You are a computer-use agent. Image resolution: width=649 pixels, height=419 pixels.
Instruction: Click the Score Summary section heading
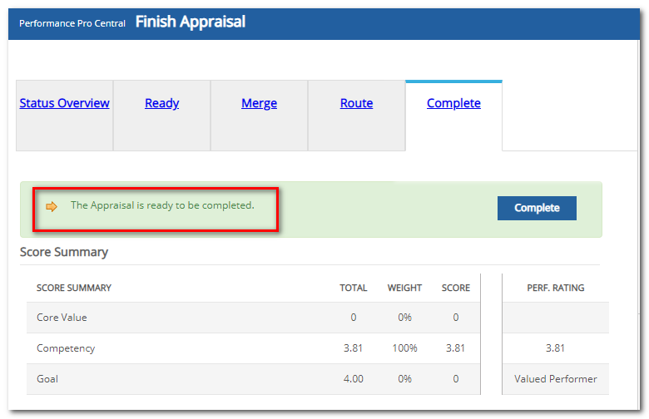[x=64, y=252]
